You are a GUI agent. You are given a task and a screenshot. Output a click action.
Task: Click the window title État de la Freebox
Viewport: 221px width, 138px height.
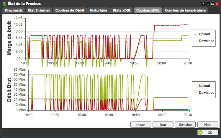point(24,4)
